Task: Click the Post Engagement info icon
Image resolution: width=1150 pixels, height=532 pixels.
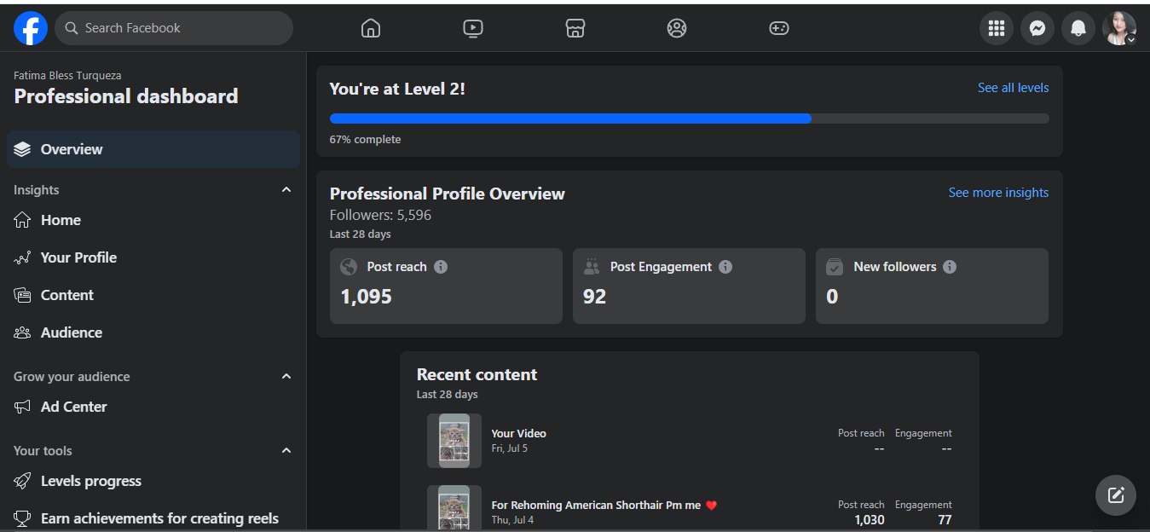Action: click(725, 267)
